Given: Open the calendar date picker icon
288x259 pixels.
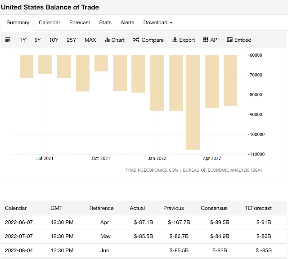Looking at the screenshot, I should pos(8,40).
